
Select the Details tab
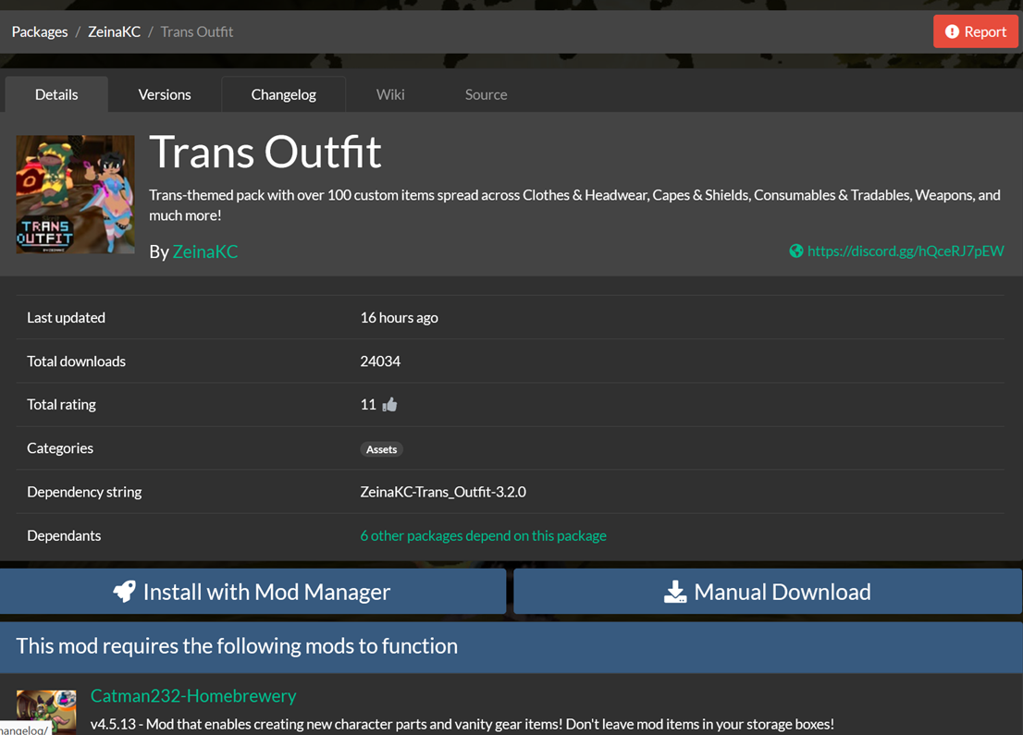click(x=56, y=94)
